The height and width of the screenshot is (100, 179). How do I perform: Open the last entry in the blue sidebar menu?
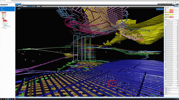8,11
